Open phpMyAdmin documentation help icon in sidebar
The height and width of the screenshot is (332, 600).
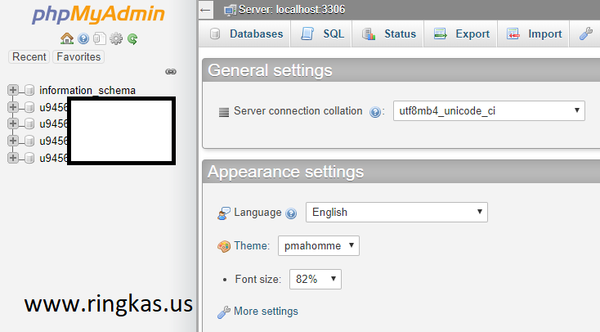[x=83, y=38]
